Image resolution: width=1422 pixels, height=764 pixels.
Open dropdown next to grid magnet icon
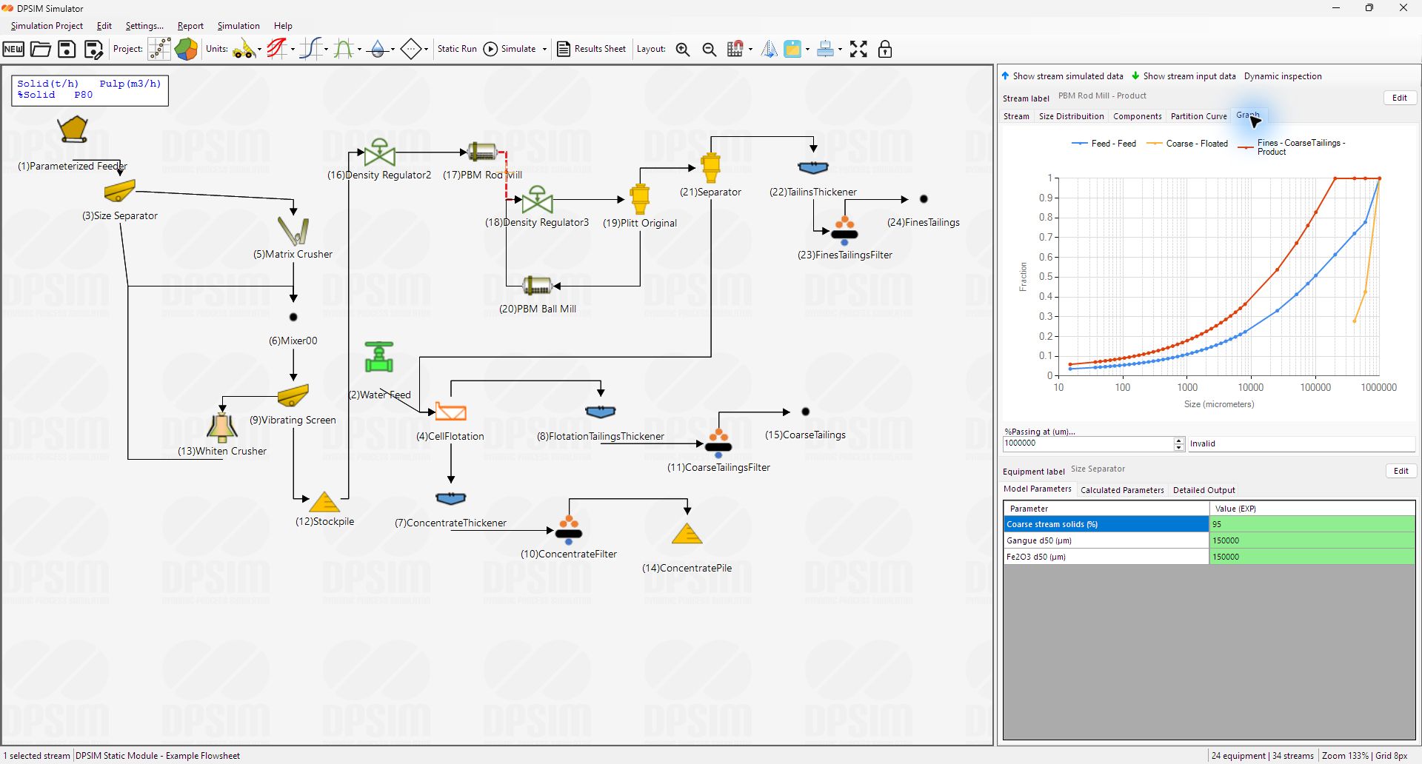click(750, 50)
